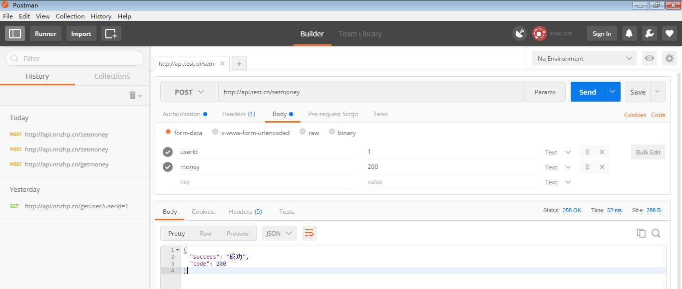The width and height of the screenshot is (682, 289).
Task: Send the request
Action: 588,92
